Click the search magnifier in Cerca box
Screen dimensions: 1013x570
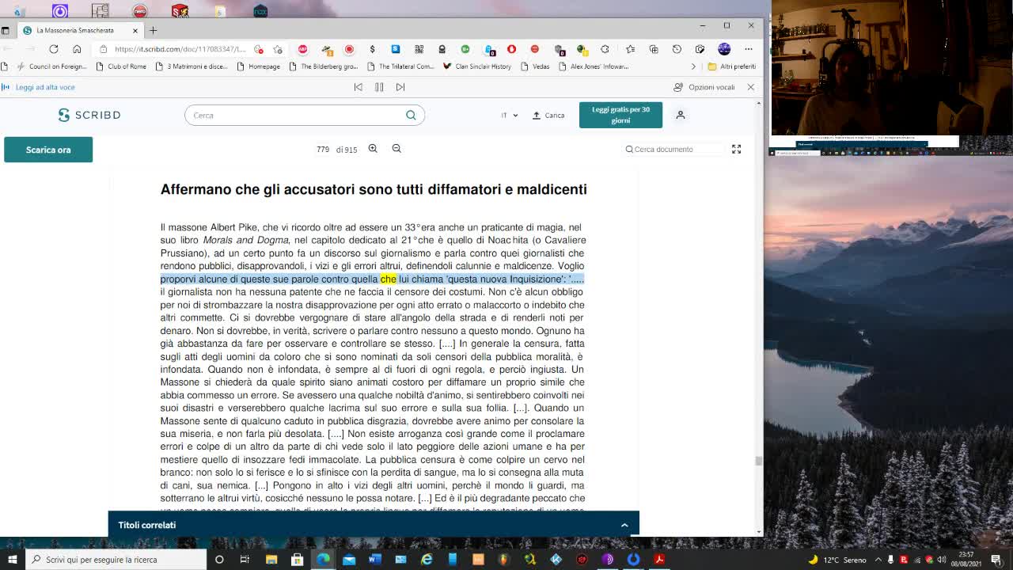tap(411, 115)
